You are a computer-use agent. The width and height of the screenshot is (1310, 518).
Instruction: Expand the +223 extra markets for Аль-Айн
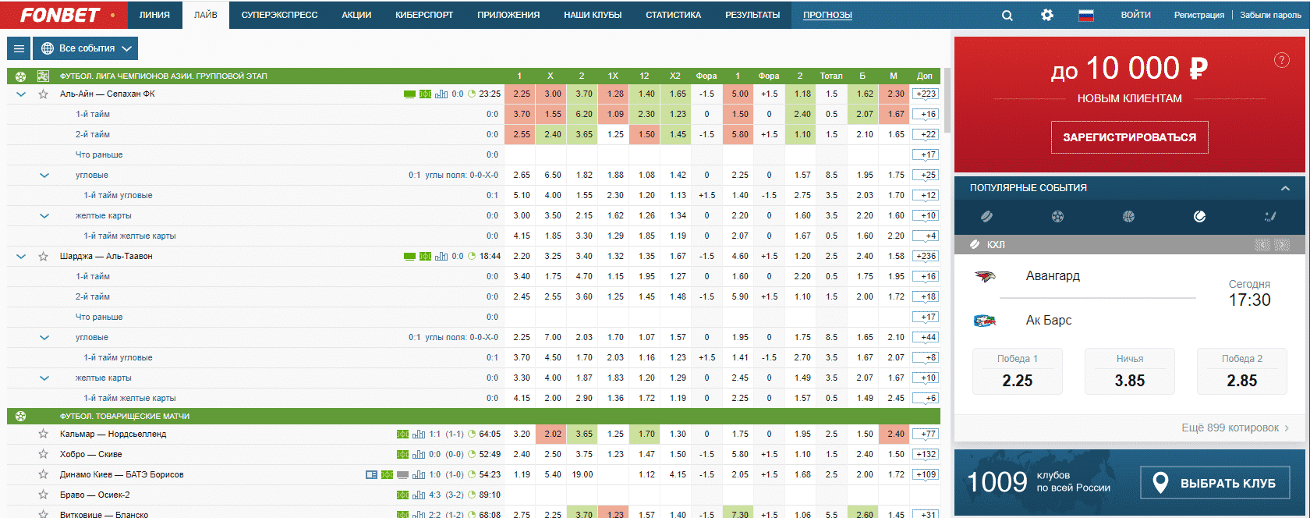(x=926, y=94)
